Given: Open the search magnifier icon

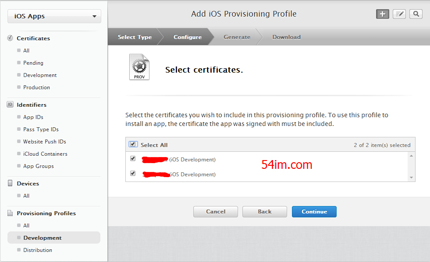Looking at the screenshot, I should (x=416, y=14).
